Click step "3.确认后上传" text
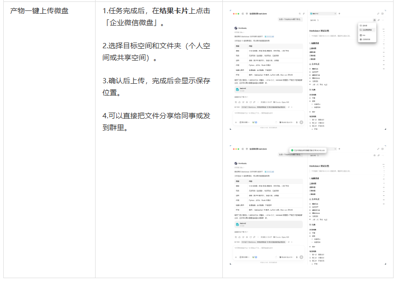 click(123, 81)
